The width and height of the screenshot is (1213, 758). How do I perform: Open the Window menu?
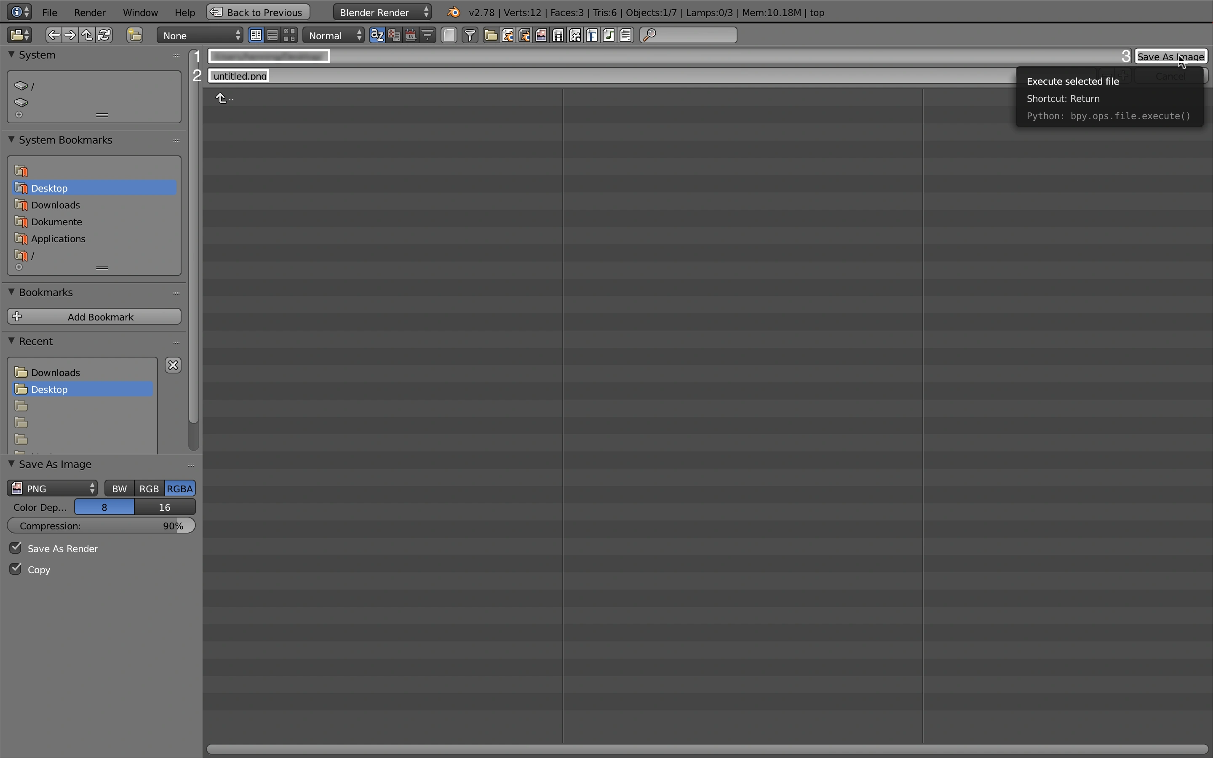[140, 13]
